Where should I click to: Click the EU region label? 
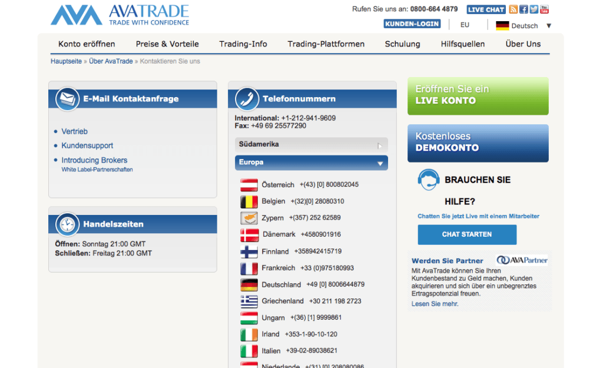pyautogui.click(x=465, y=25)
